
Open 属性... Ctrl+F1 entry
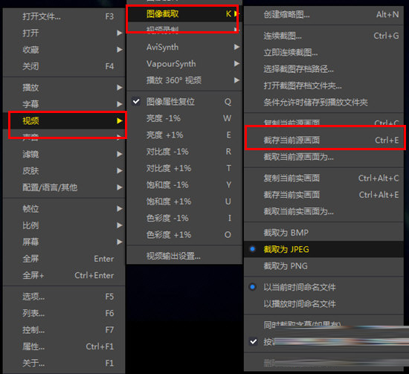click(64, 346)
